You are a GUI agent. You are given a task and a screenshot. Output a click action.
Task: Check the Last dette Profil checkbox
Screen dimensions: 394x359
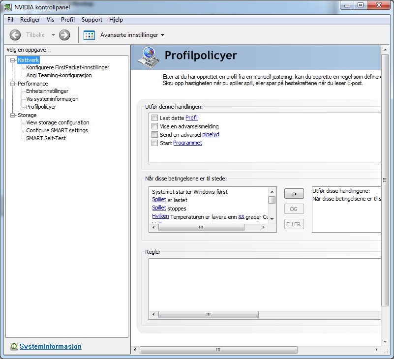155,118
